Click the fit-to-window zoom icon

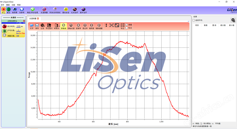(112, 25)
